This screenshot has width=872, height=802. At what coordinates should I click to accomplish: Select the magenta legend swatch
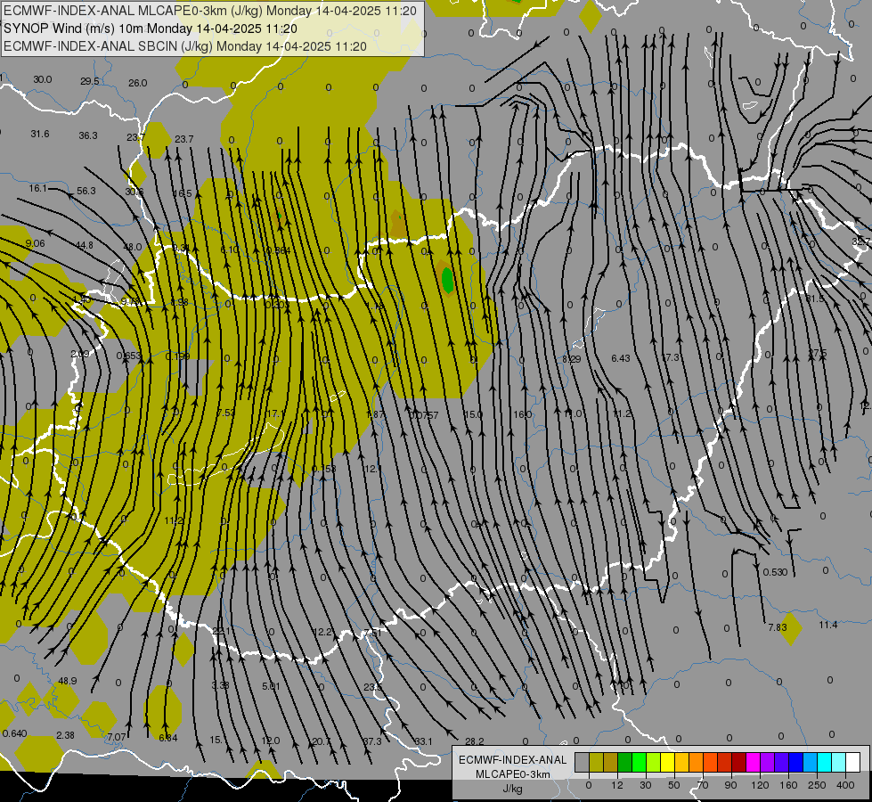click(753, 762)
